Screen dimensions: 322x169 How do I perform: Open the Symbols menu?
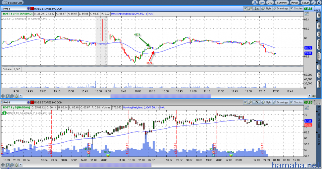(281, 2)
